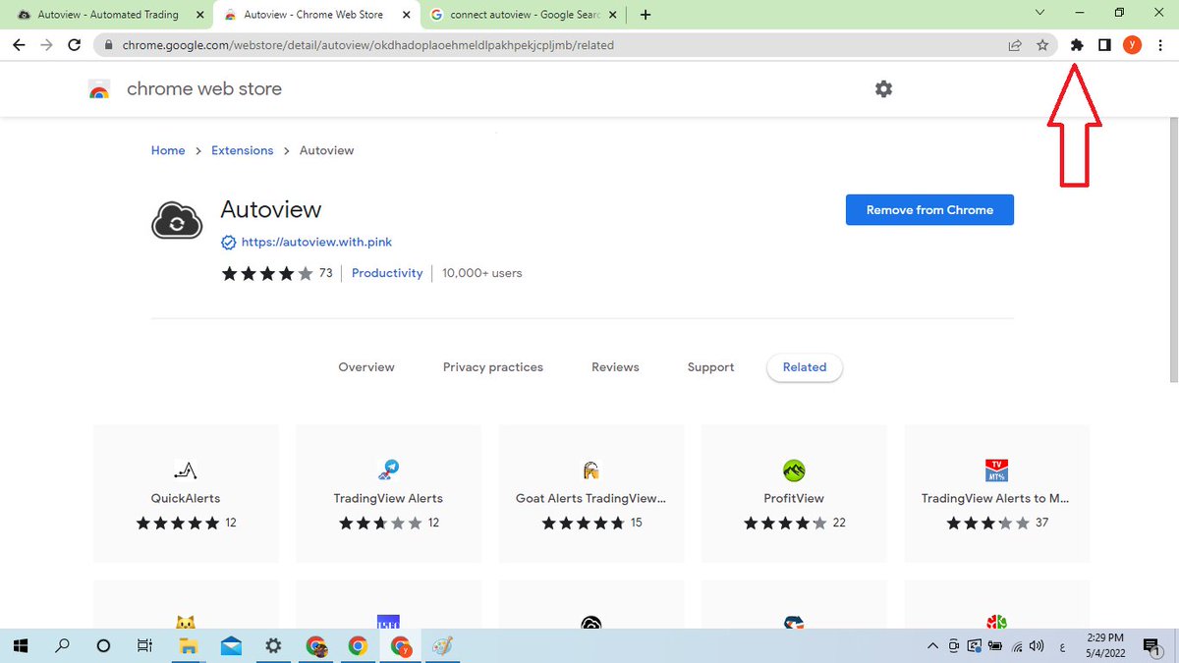Open Windows taskbar search
1179x663 pixels.
tap(62, 645)
